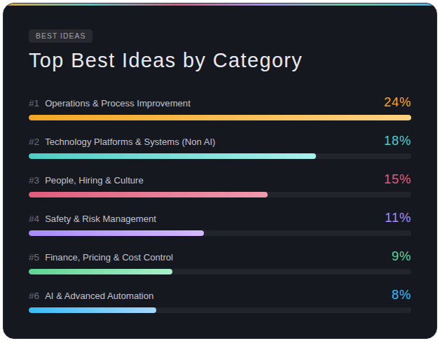Click the 15% value in pink
The width and height of the screenshot is (440, 341).
click(397, 179)
